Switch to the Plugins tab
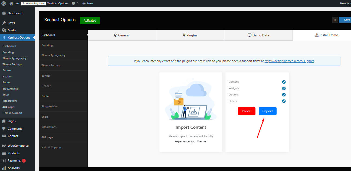The height and width of the screenshot is (171, 351). (x=190, y=35)
